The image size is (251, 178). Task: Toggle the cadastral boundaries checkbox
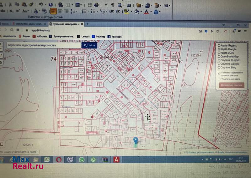click(x=219, y=73)
